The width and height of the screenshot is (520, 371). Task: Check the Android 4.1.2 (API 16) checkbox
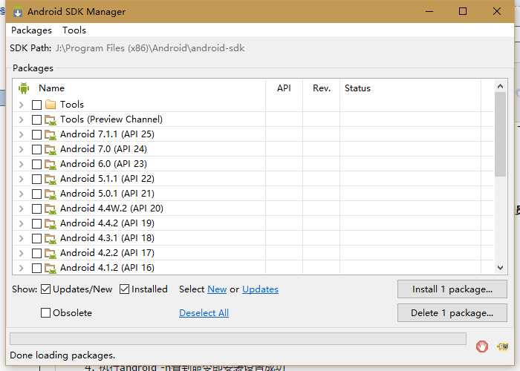click(36, 268)
